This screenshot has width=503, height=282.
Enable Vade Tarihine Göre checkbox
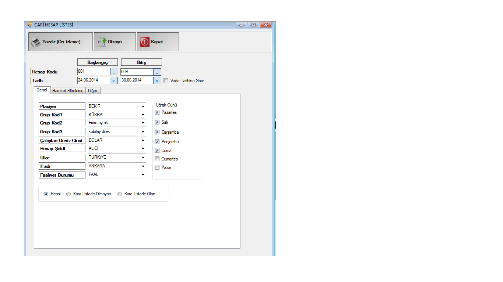tap(166, 81)
